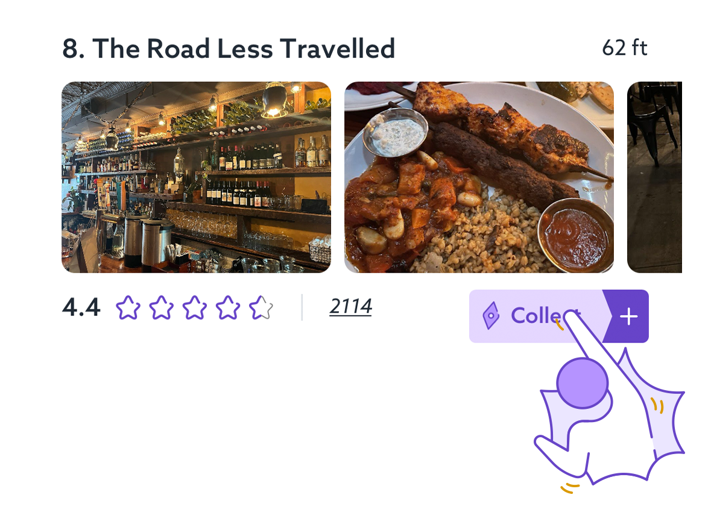
Task: Open the bar interior photo
Action: (x=197, y=177)
